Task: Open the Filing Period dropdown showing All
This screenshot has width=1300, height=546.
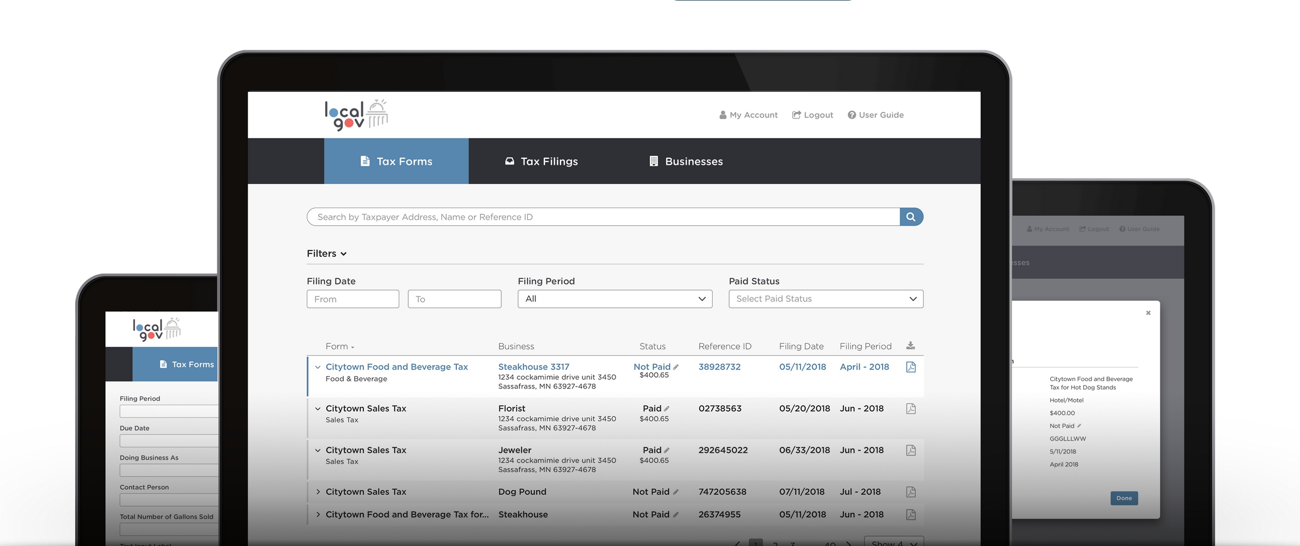Action: click(x=614, y=298)
